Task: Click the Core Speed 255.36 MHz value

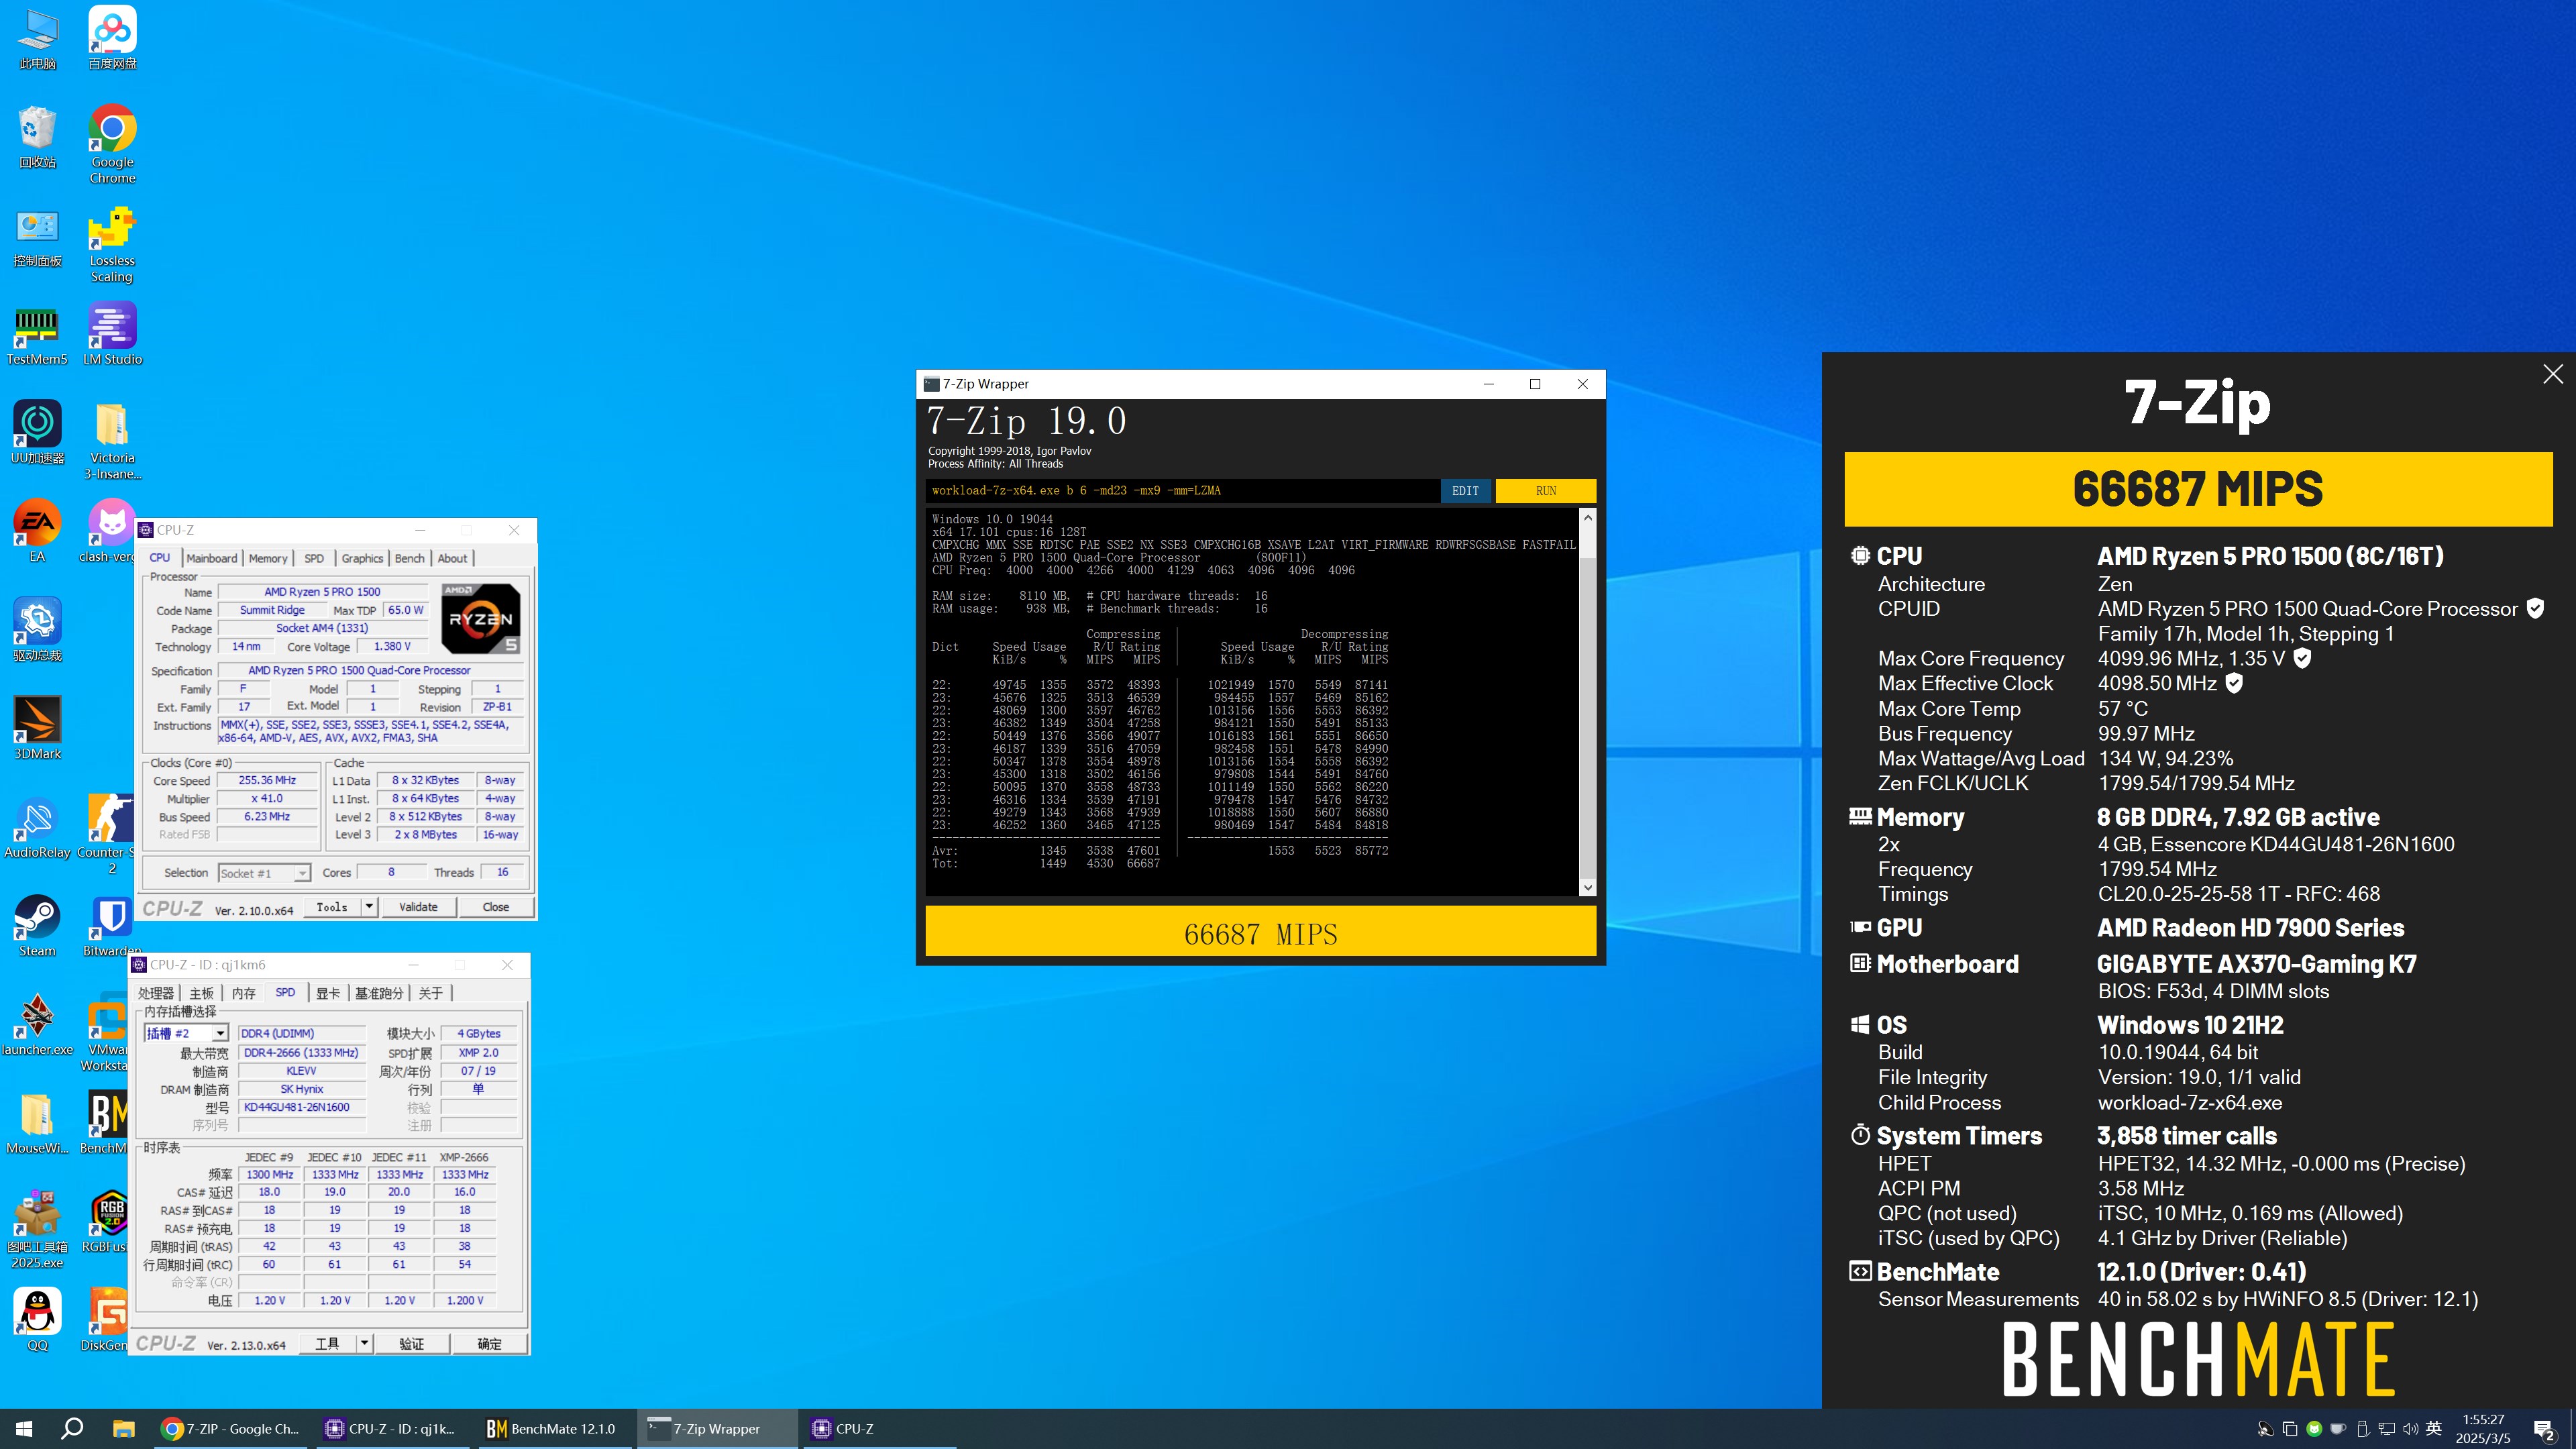Action: 267,781
